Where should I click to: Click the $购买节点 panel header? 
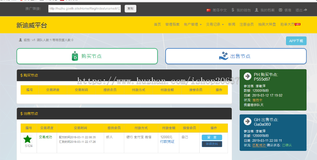124,75
